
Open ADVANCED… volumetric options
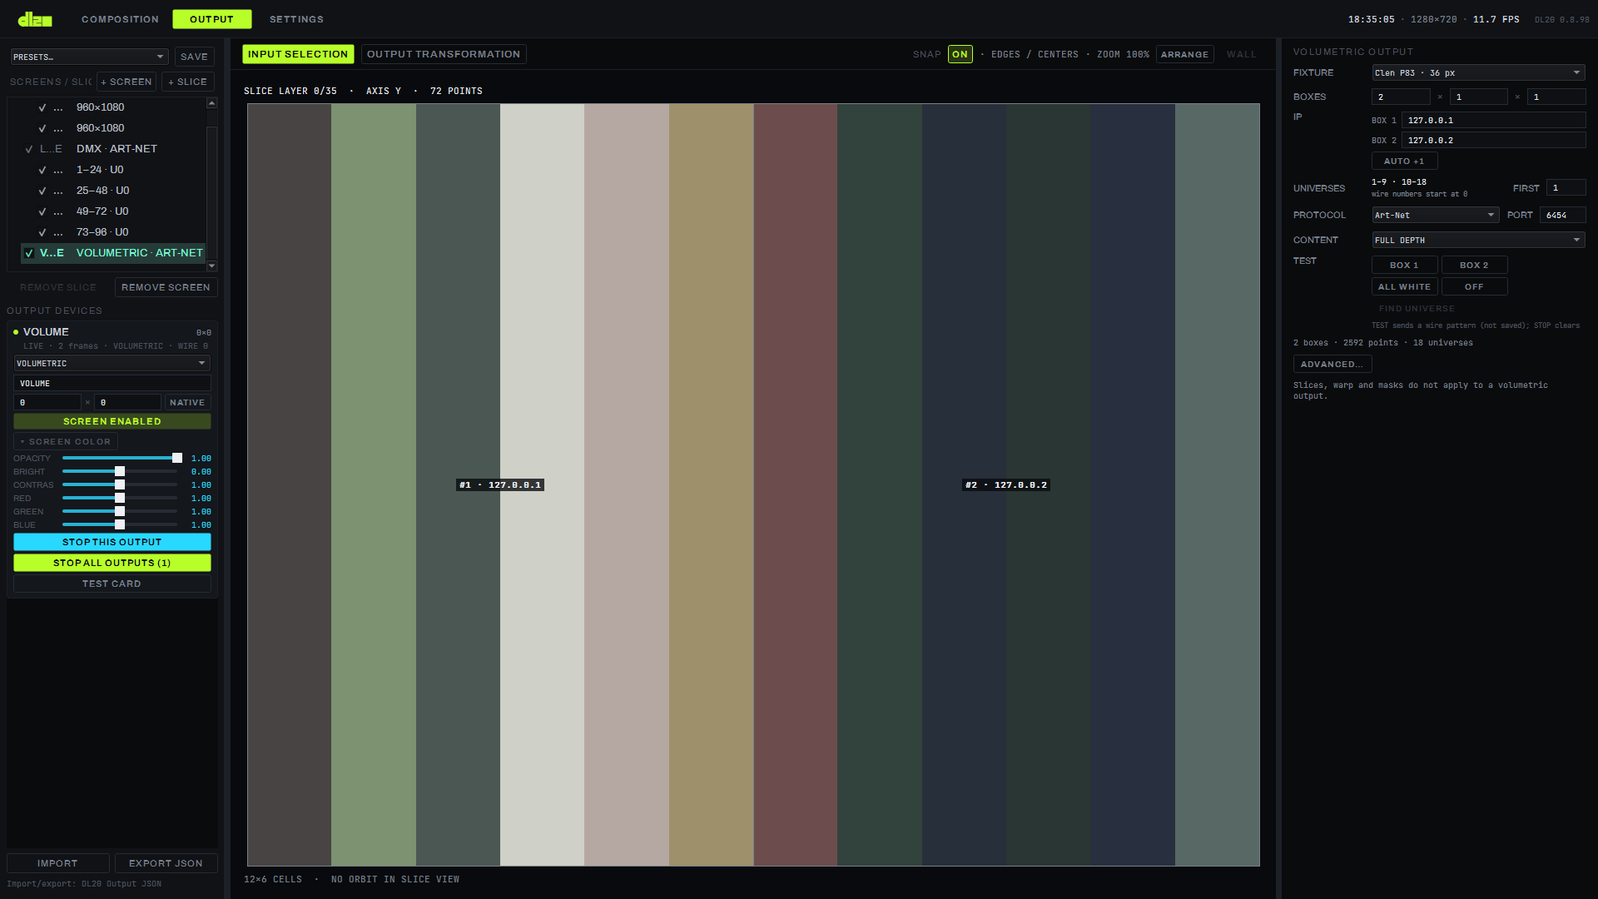(x=1332, y=364)
